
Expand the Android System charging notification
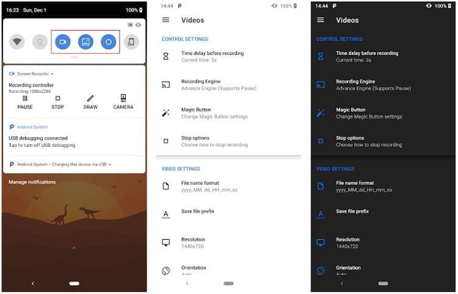(110, 164)
